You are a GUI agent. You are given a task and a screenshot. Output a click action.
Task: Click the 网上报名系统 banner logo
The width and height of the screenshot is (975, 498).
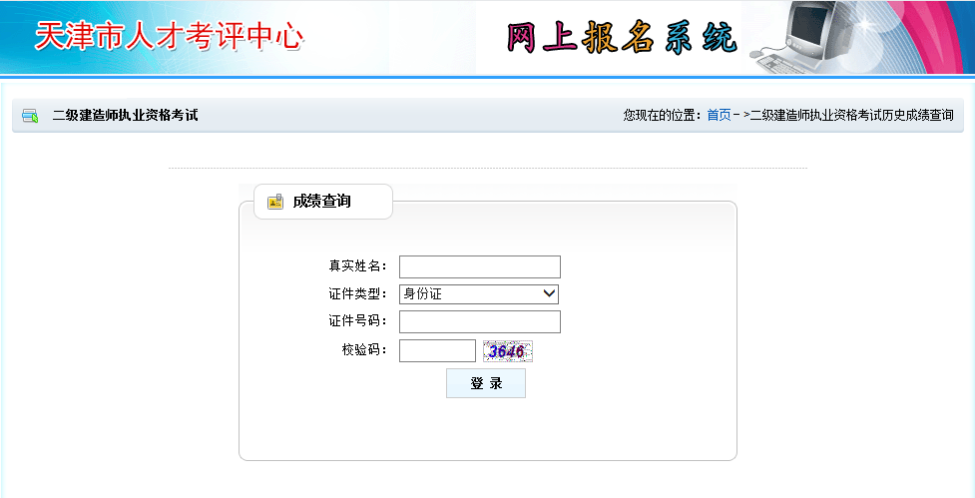[x=621, y=38]
